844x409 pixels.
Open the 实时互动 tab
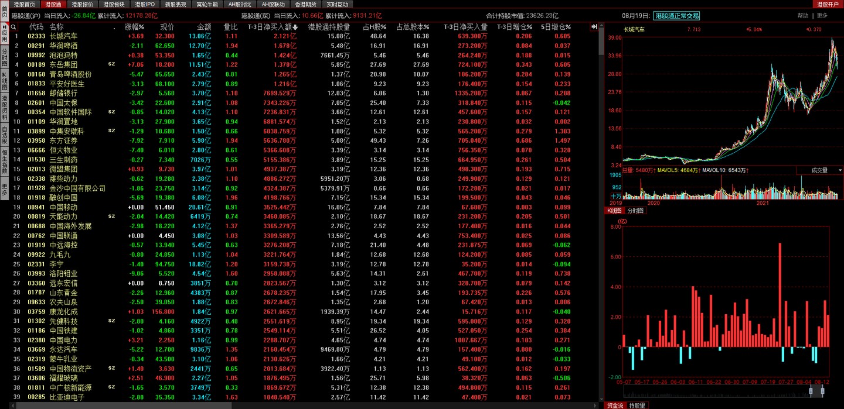pos(337,4)
